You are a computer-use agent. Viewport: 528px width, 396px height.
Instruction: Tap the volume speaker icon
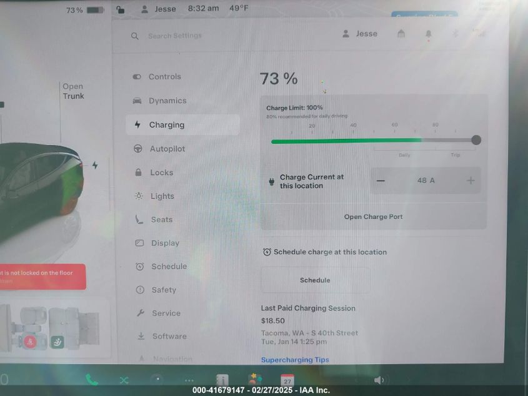click(x=379, y=380)
